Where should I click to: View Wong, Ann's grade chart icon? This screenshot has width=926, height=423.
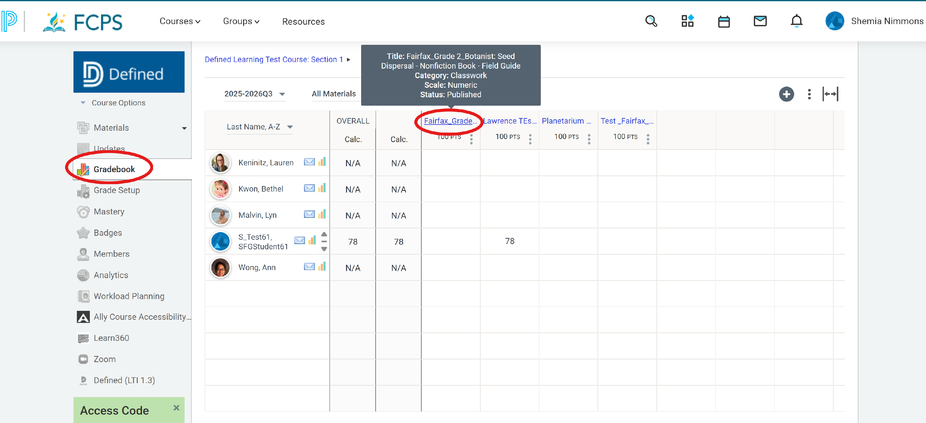pyautogui.click(x=322, y=267)
